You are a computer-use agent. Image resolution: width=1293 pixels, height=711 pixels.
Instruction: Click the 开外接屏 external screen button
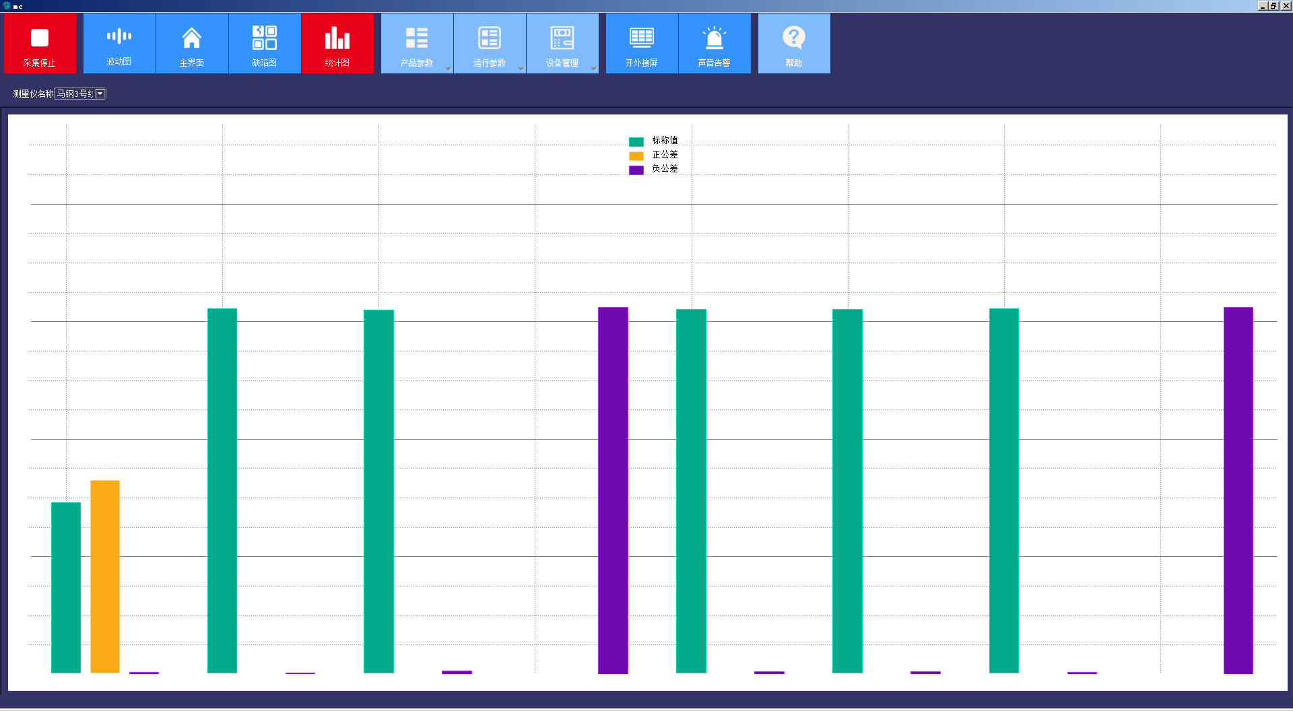coord(642,44)
